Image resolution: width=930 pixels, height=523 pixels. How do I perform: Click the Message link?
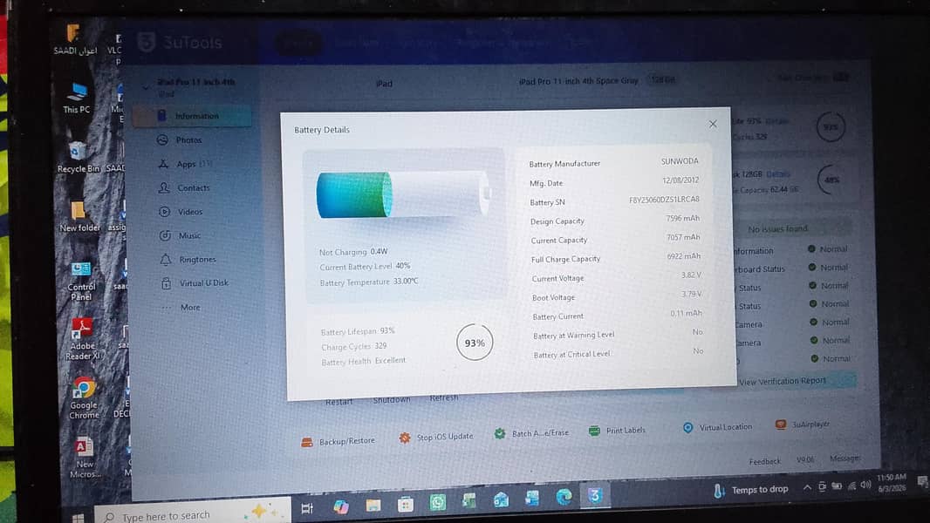[x=845, y=458]
